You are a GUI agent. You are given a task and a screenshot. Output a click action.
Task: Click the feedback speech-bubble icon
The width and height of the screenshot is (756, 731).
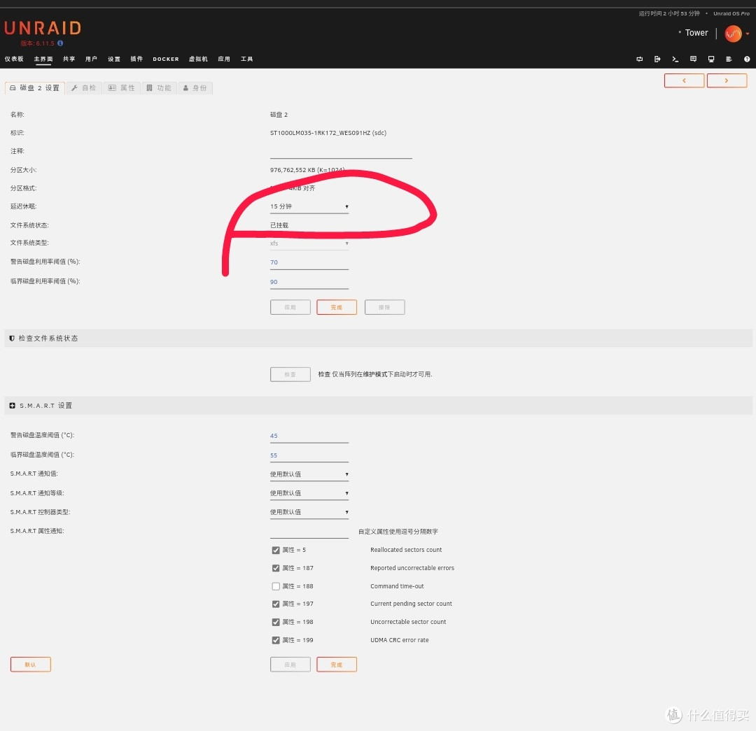pos(693,59)
